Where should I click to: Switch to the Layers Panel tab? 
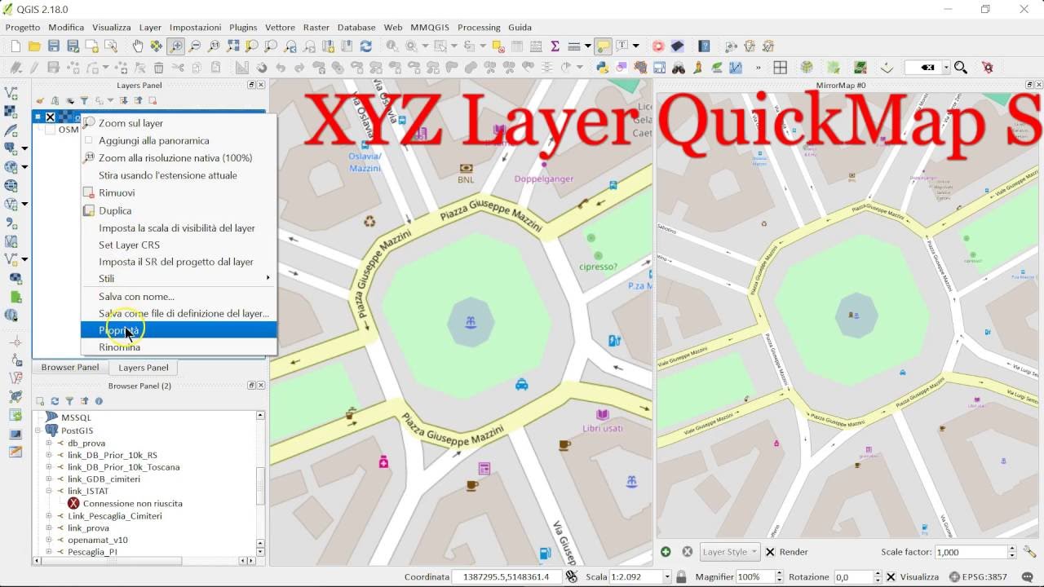(144, 368)
